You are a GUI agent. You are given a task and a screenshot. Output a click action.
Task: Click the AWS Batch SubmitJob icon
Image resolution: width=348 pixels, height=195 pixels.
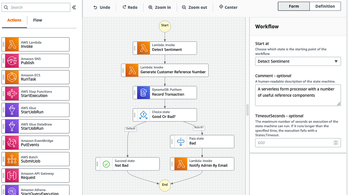click(x=12, y=159)
